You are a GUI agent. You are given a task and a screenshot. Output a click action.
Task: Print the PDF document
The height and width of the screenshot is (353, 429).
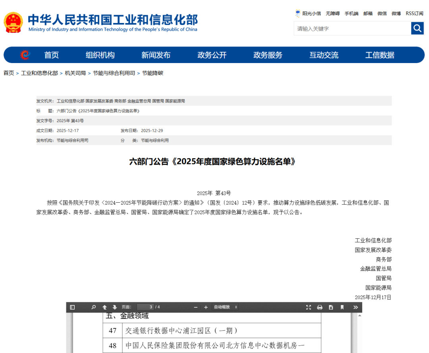[x=319, y=307]
